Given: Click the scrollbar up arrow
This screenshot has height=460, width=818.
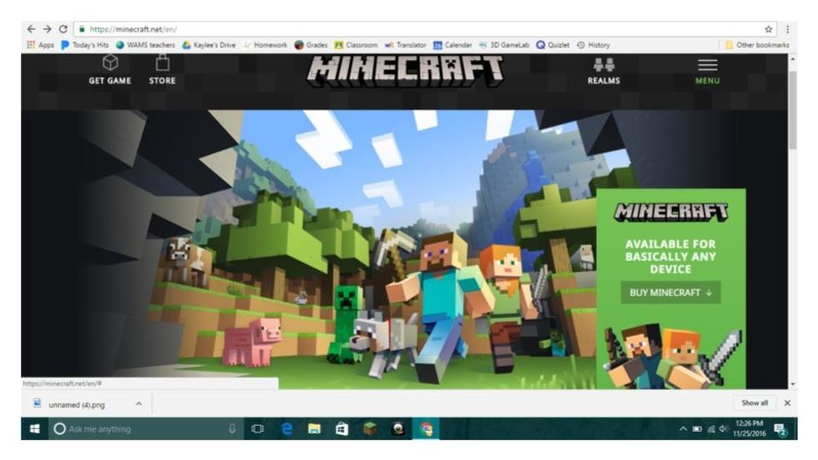Looking at the screenshot, I should coord(792,59).
